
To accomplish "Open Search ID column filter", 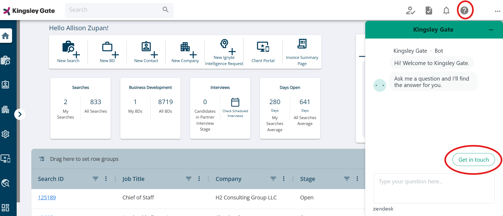I will coord(95,179).
